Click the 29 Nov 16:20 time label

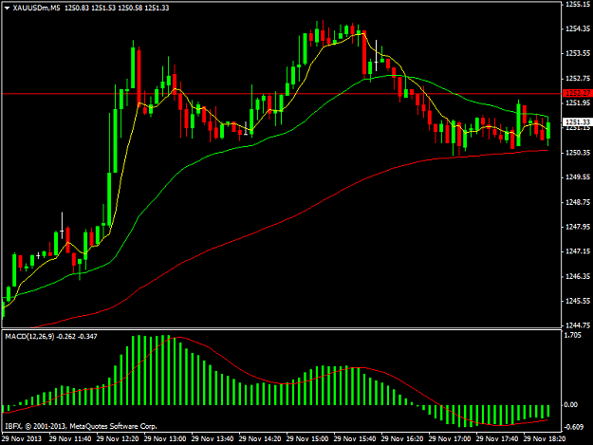402,439
